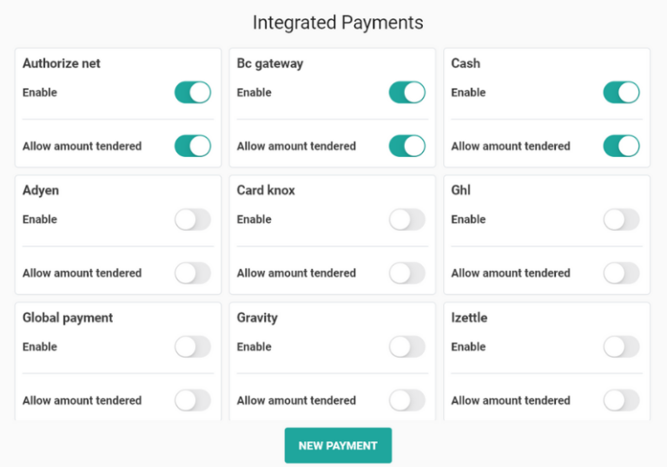Enable the Global payment toggle
The height and width of the screenshot is (467, 667).
point(193,347)
